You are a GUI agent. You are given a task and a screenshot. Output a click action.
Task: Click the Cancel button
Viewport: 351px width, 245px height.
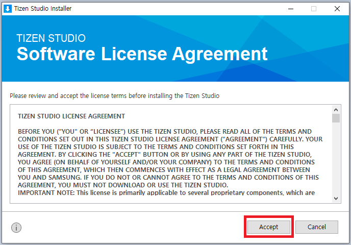tap(316, 227)
